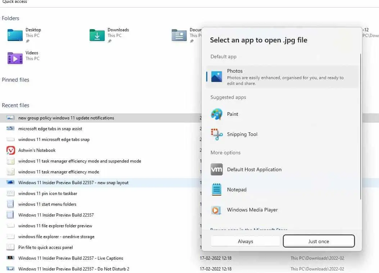Click the Snipping Tool scissors icon
Image resolution: width=379 pixels, height=273 pixels.
click(x=217, y=134)
